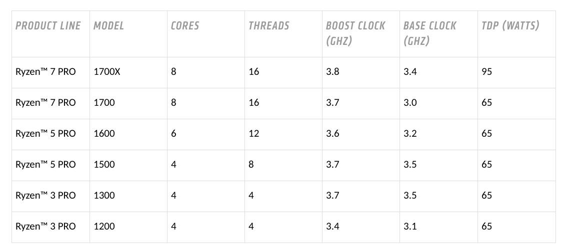Select the 12 threads cell

point(254,133)
